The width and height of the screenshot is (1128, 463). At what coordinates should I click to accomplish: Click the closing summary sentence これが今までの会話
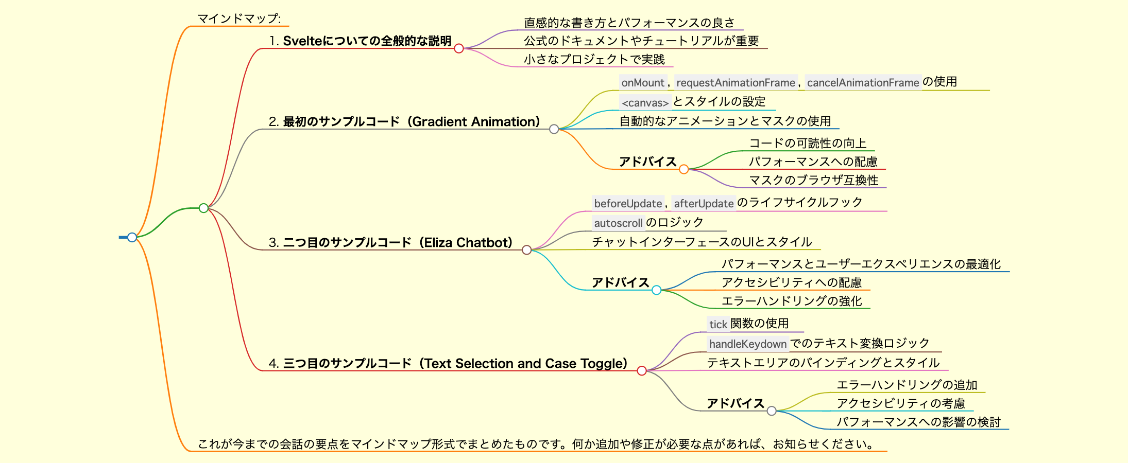pos(537,444)
